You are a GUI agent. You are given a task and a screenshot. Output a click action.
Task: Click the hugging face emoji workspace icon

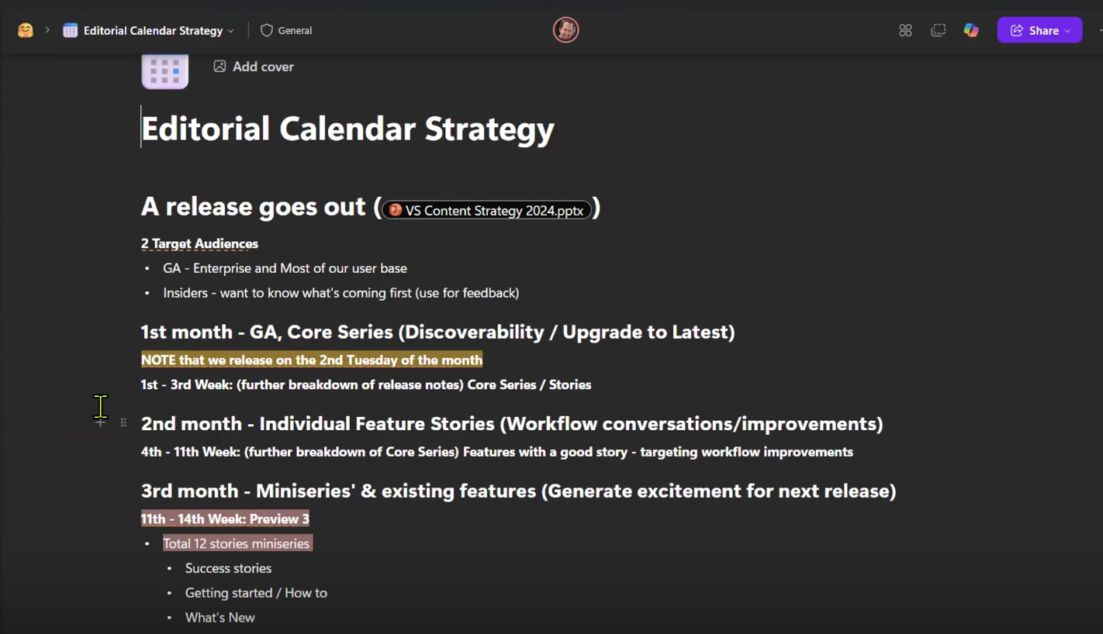click(26, 30)
